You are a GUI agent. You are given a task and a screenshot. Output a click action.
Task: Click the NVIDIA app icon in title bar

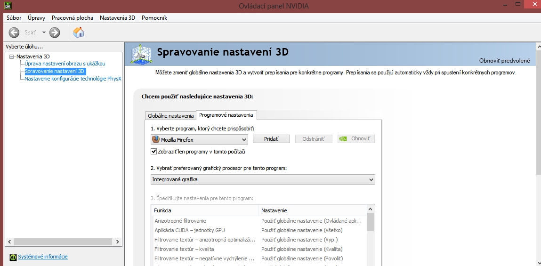click(7, 5)
